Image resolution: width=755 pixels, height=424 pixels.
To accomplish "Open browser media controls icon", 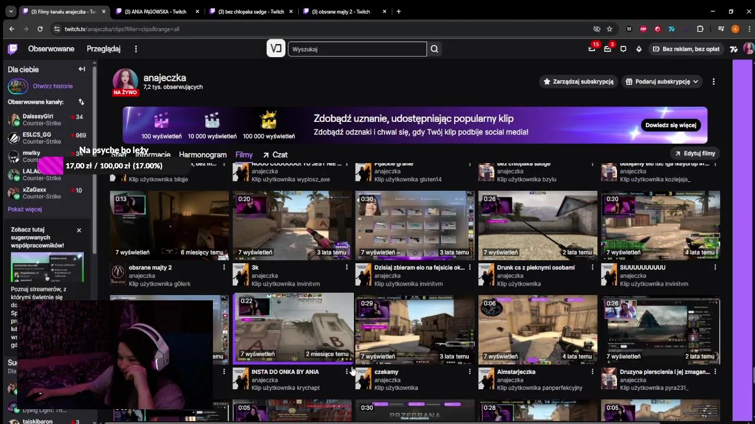I will (721, 29).
